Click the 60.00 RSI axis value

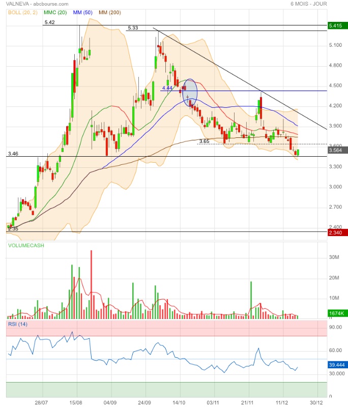tap(335, 351)
